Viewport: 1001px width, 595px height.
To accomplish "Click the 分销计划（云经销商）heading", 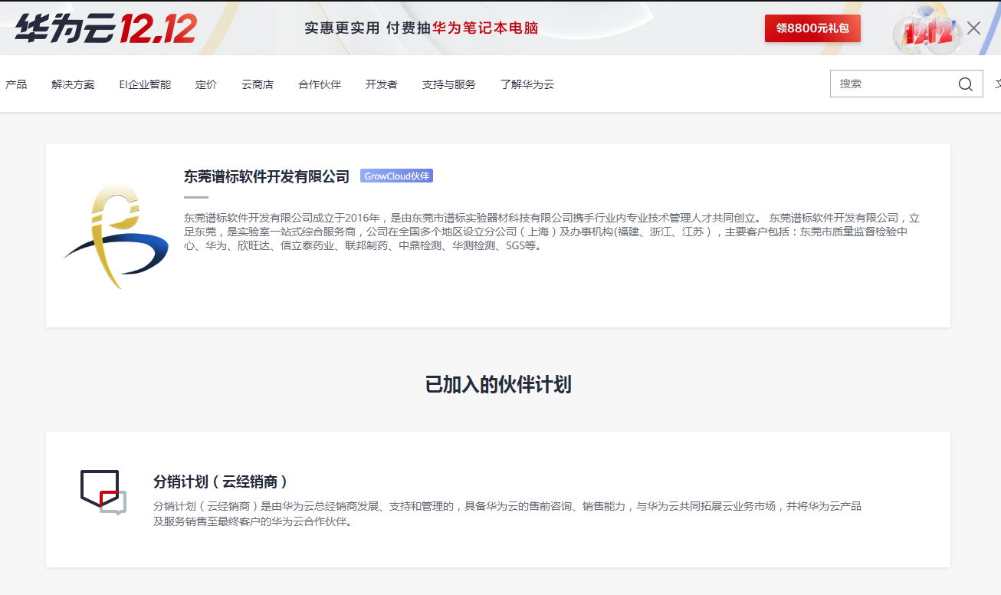I will (x=221, y=482).
